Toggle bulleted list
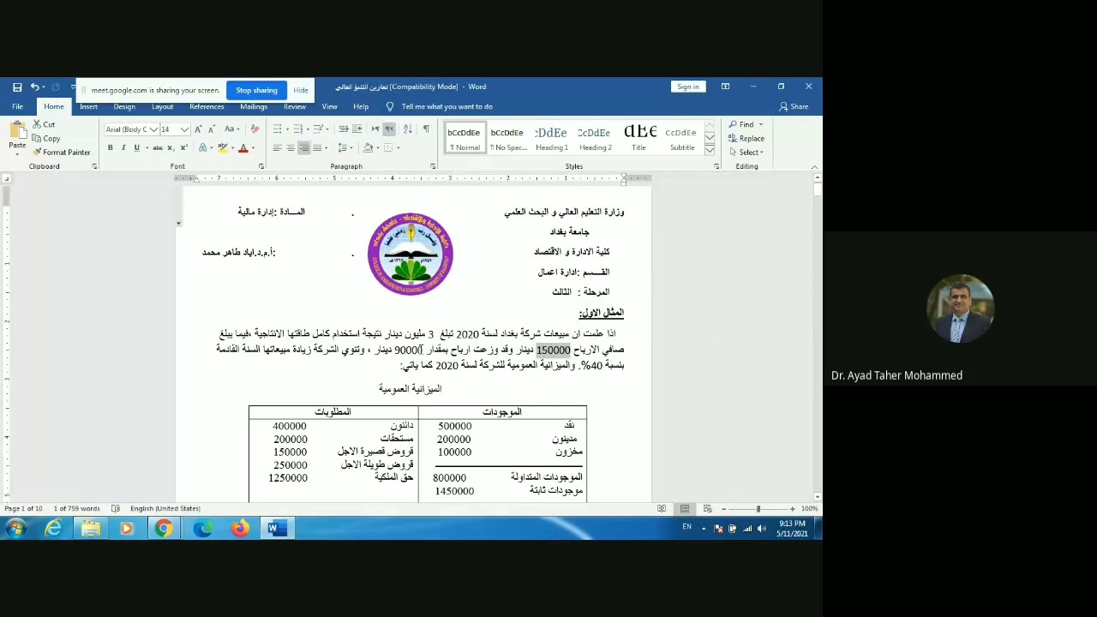 (279, 129)
